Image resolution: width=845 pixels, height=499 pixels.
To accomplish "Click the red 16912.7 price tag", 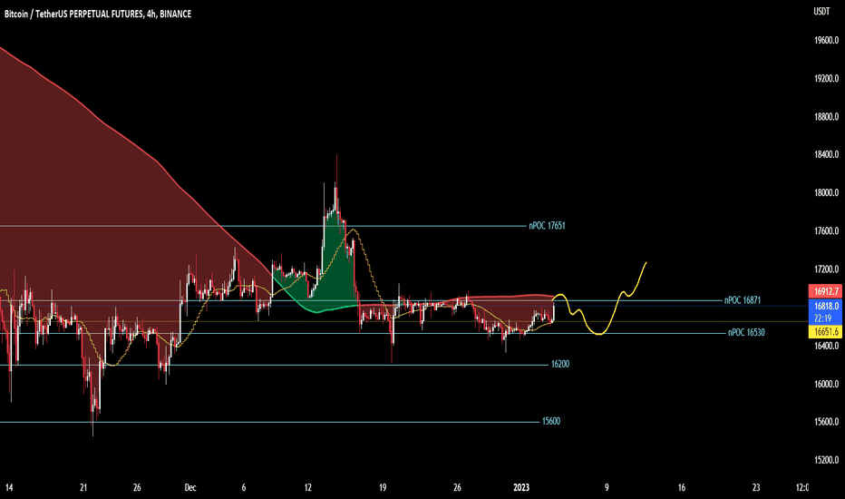I will pyautogui.click(x=825, y=291).
